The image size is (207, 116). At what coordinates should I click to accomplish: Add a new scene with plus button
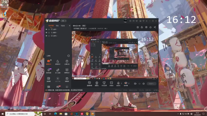(x=70, y=26)
